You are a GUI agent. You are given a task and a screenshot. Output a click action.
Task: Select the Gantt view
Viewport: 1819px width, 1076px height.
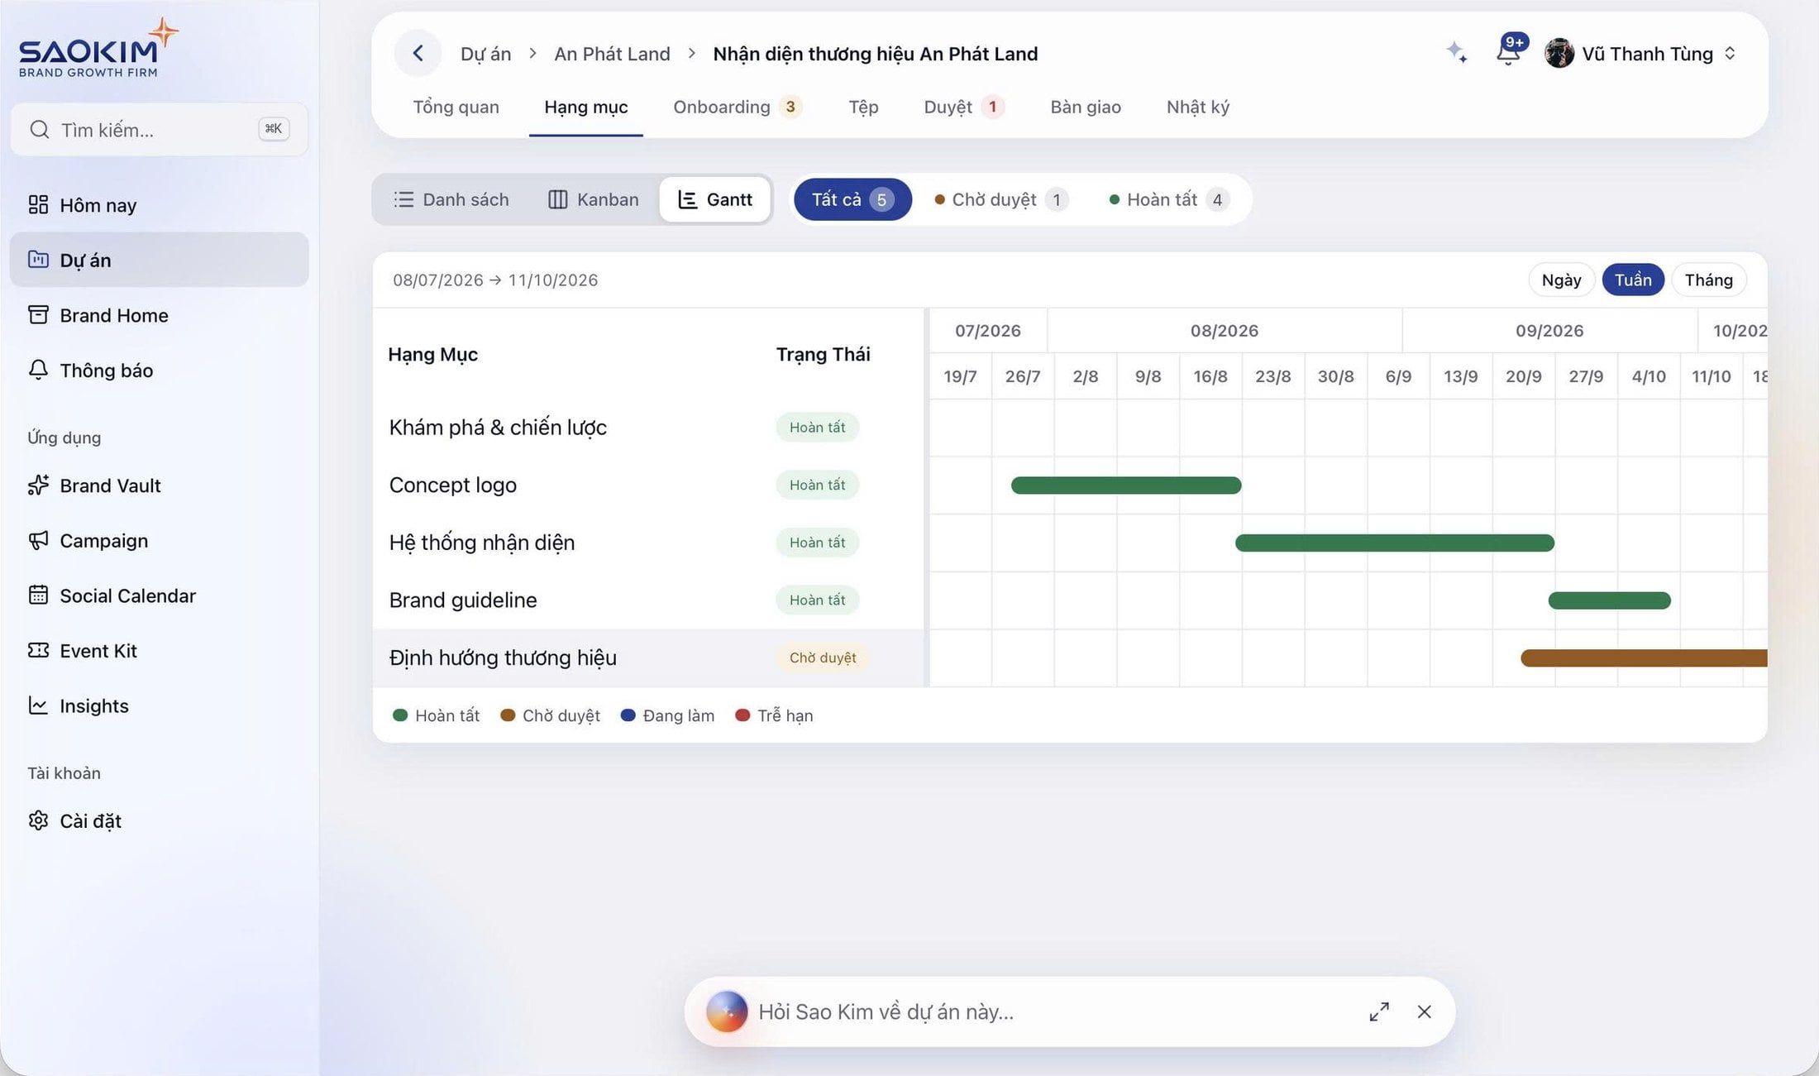tap(715, 199)
